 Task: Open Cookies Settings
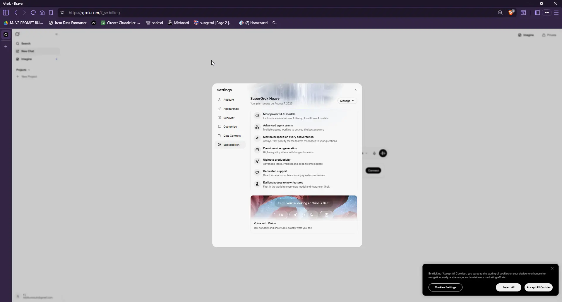(445, 287)
